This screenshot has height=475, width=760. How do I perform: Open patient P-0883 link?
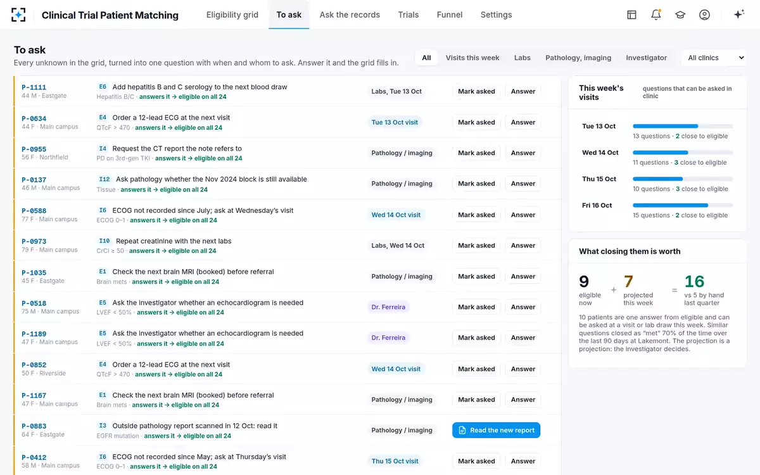point(34,427)
